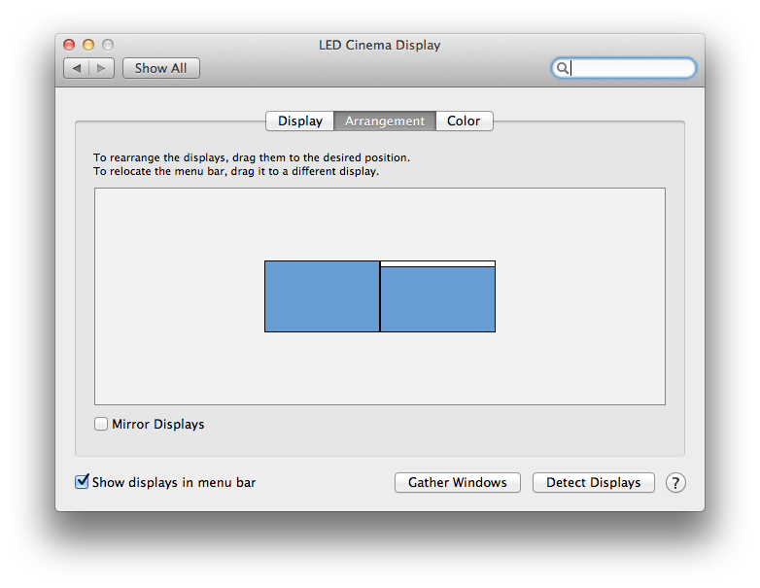The height and width of the screenshot is (588, 760).
Task: Click the LED Cinema Display window title
Action: pyautogui.click(x=379, y=45)
